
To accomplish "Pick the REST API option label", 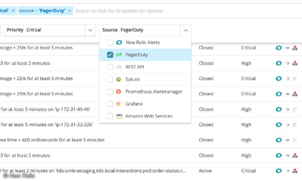I will pyautogui.click(x=135, y=67).
